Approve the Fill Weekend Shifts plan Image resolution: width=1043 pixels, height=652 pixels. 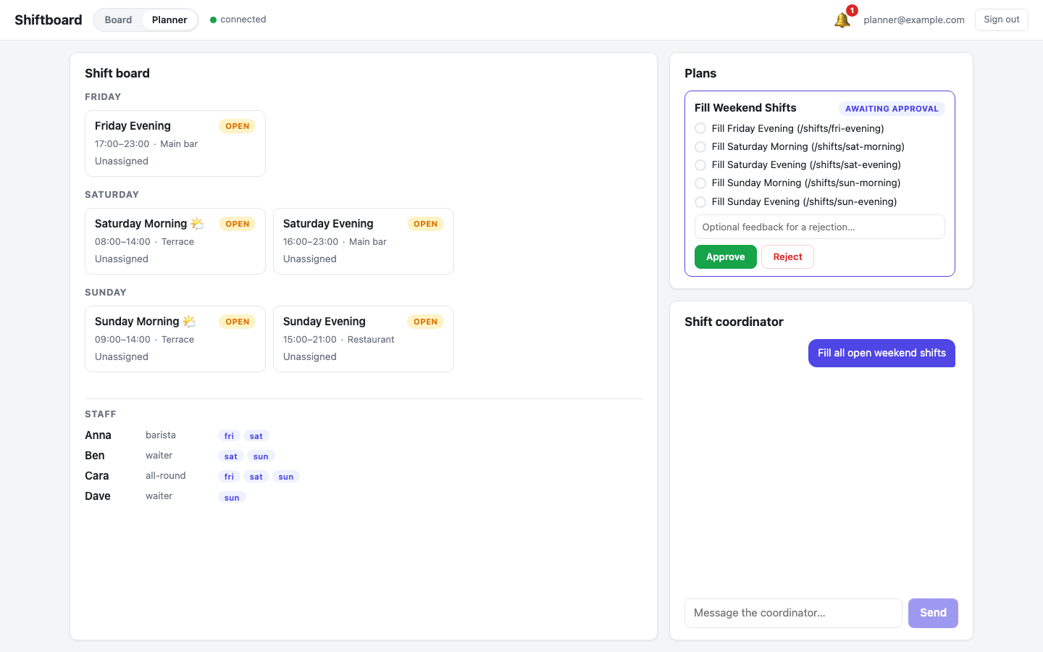[726, 257]
